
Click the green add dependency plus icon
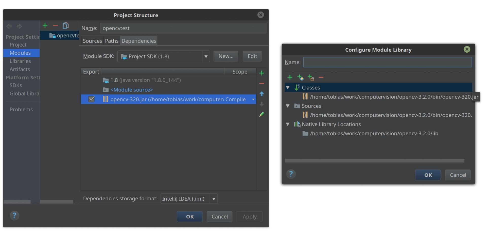click(x=262, y=73)
